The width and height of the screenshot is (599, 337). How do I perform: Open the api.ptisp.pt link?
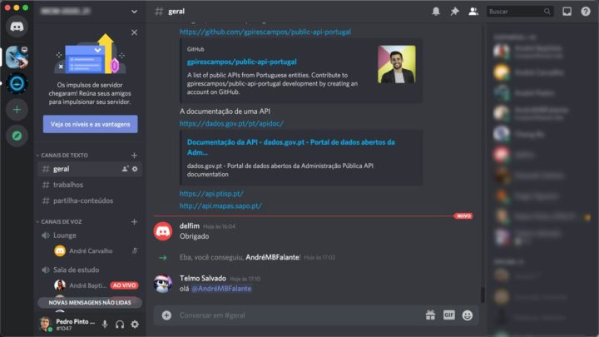click(x=210, y=193)
